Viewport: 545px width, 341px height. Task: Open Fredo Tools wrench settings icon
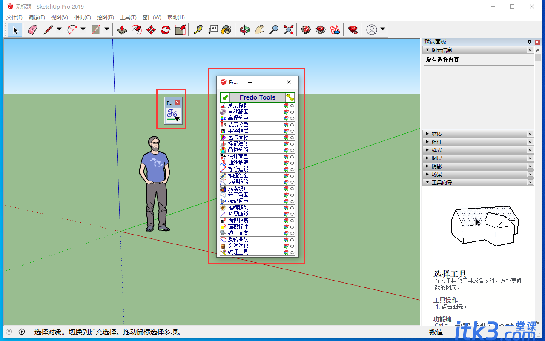[x=290, y=97]
